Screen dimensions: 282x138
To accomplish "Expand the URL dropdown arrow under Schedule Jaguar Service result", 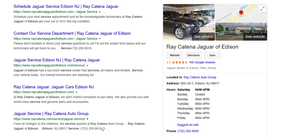I will (x=100, y=12).
